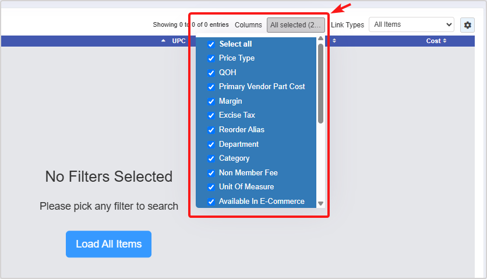This screenshot has height=279, width=487.
Task: Click the columns list scrollbar thumb
Action: [x=320, y=83]
